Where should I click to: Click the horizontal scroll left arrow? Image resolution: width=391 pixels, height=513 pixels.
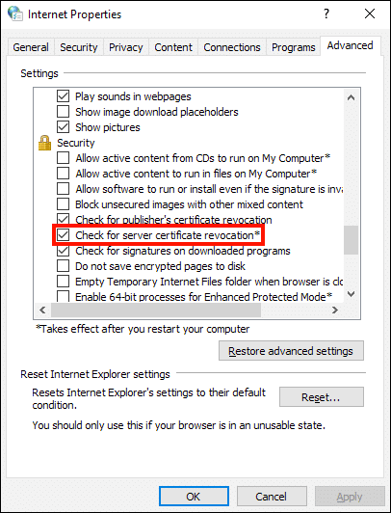pos(42,310)
